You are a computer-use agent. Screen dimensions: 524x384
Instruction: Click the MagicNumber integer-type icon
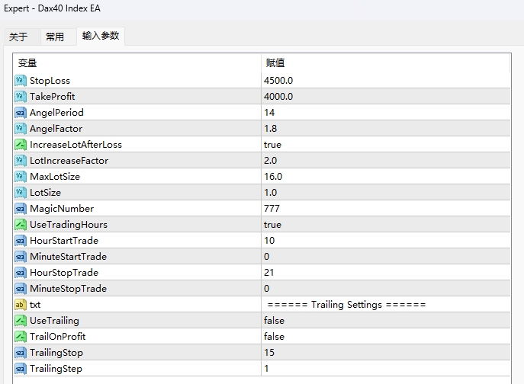pos(21,209)
